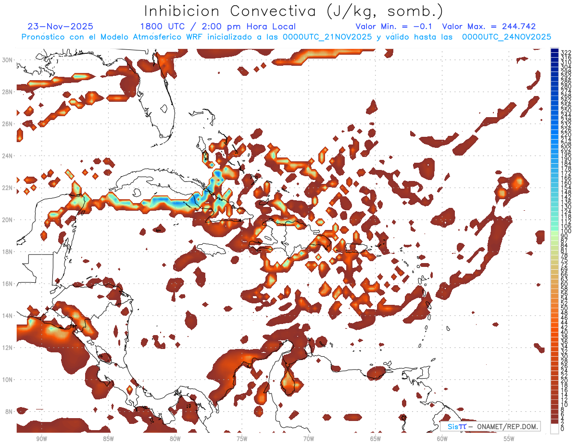Click the 8N latitude label

tap(9, 411)
